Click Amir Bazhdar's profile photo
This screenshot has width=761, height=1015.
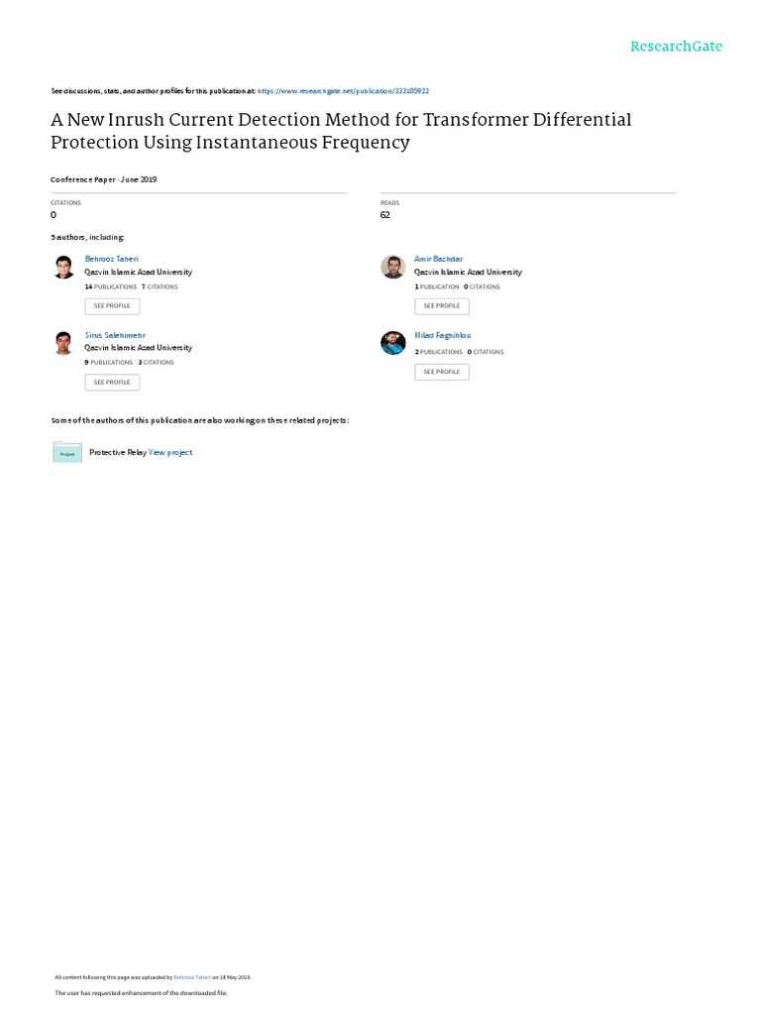[393, 267]
